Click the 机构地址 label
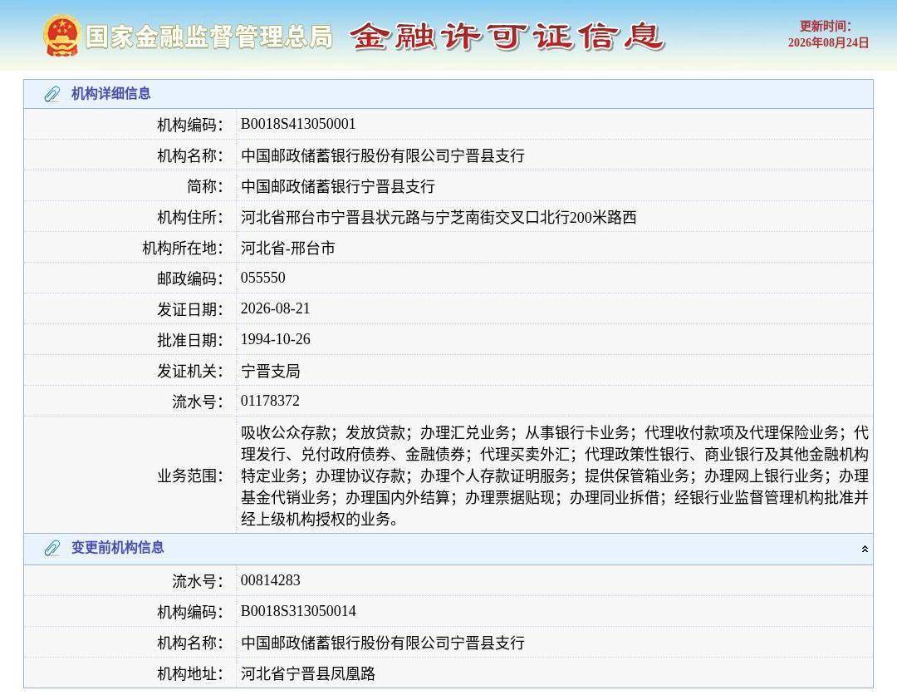 [190, 673]
